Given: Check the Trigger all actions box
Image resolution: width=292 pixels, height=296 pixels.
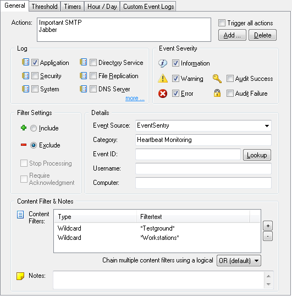Looking at the screenshot, I should point(222,23).
